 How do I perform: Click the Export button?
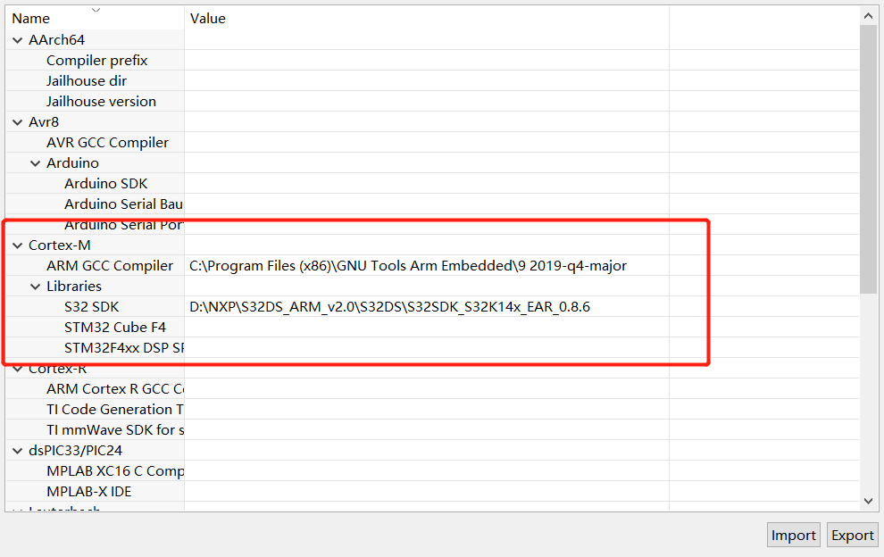[x=853, y=535]
